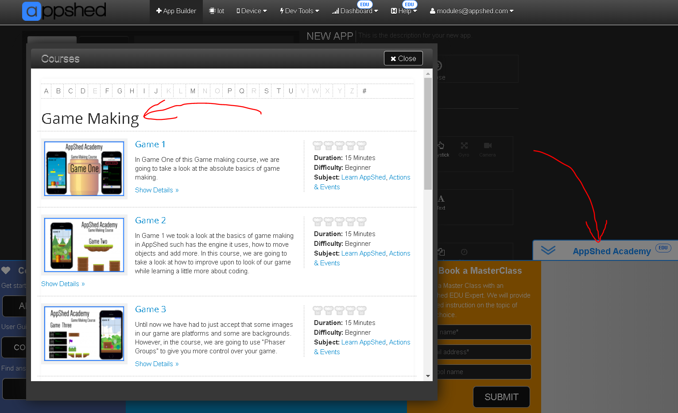Viewport: 678px width, 413px height.
Task: Open the Game 1 course title link
Action: (x=150, y=144)
